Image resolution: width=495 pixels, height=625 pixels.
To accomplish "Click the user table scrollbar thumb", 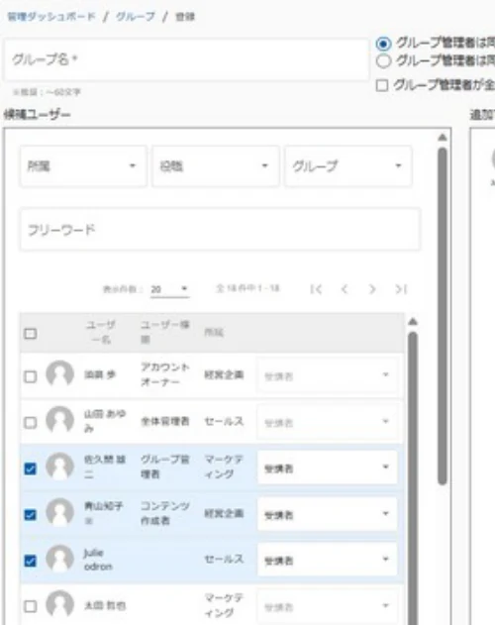I will 413,478.
